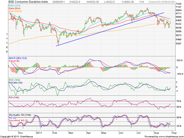The image size is (184, 138).
Task: Click the '%D (3)' stochastic label
Action: point(12,118)
